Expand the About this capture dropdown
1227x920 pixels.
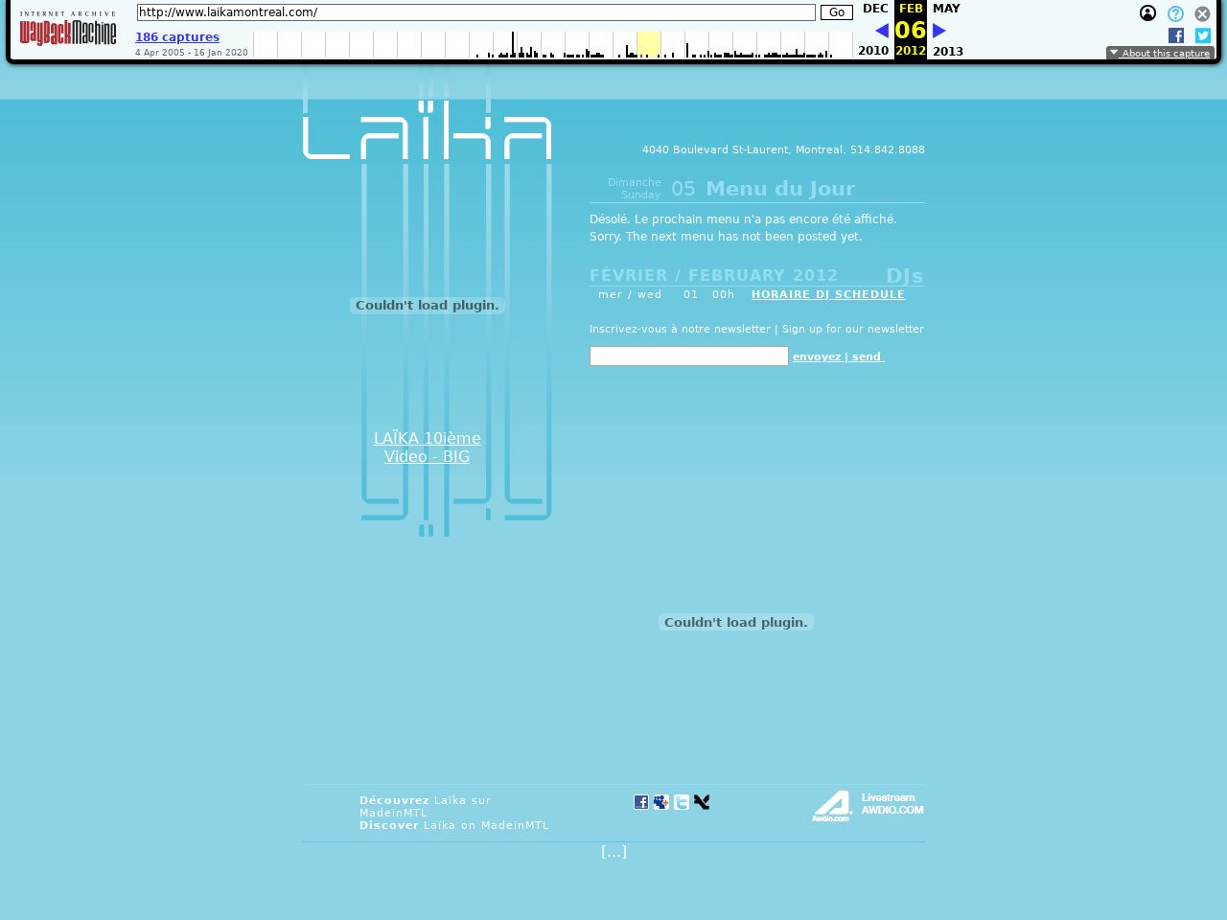coord(1160,54)
